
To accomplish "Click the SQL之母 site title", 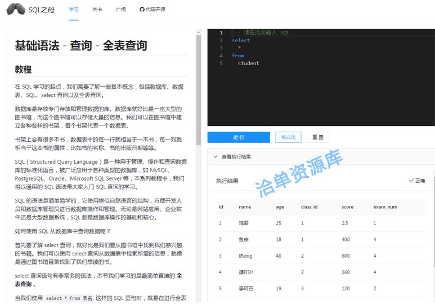I will coord(41,10).
